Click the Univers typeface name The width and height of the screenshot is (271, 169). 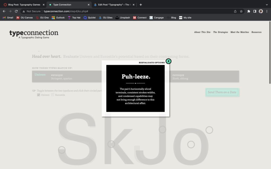click(x=40, y=74)
